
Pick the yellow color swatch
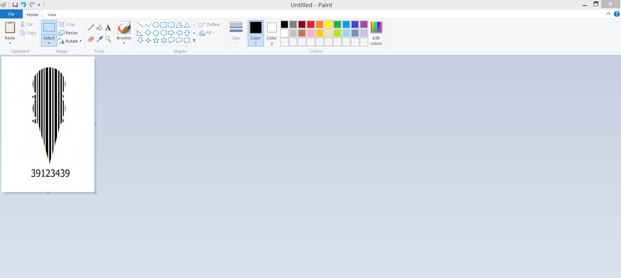328,25
